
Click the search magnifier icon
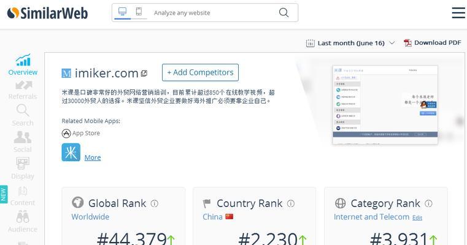point(284,12)
